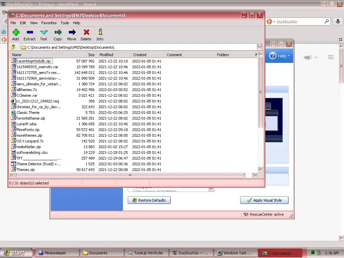Open the Favorites menu
The height and width of the screenshot is (258, 344).
click(x=49, y=23)
